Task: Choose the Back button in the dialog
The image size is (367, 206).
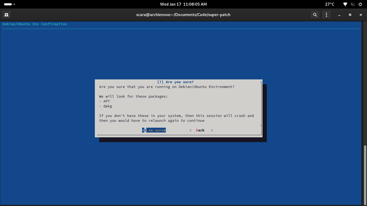Action: click(201, 130)
